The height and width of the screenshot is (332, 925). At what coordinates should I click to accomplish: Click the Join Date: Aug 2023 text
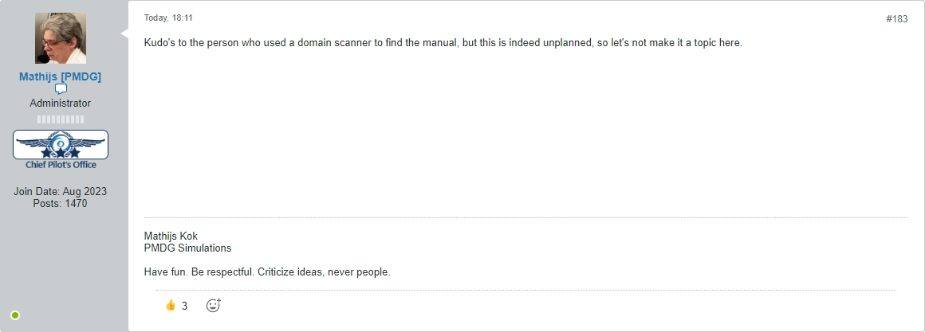61,192
